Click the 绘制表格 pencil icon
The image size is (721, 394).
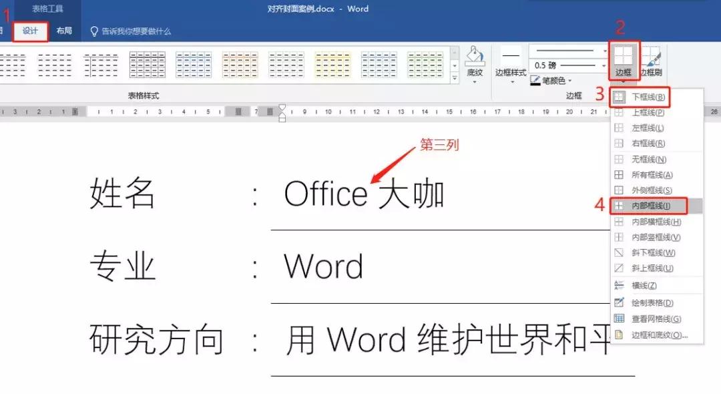619,303
